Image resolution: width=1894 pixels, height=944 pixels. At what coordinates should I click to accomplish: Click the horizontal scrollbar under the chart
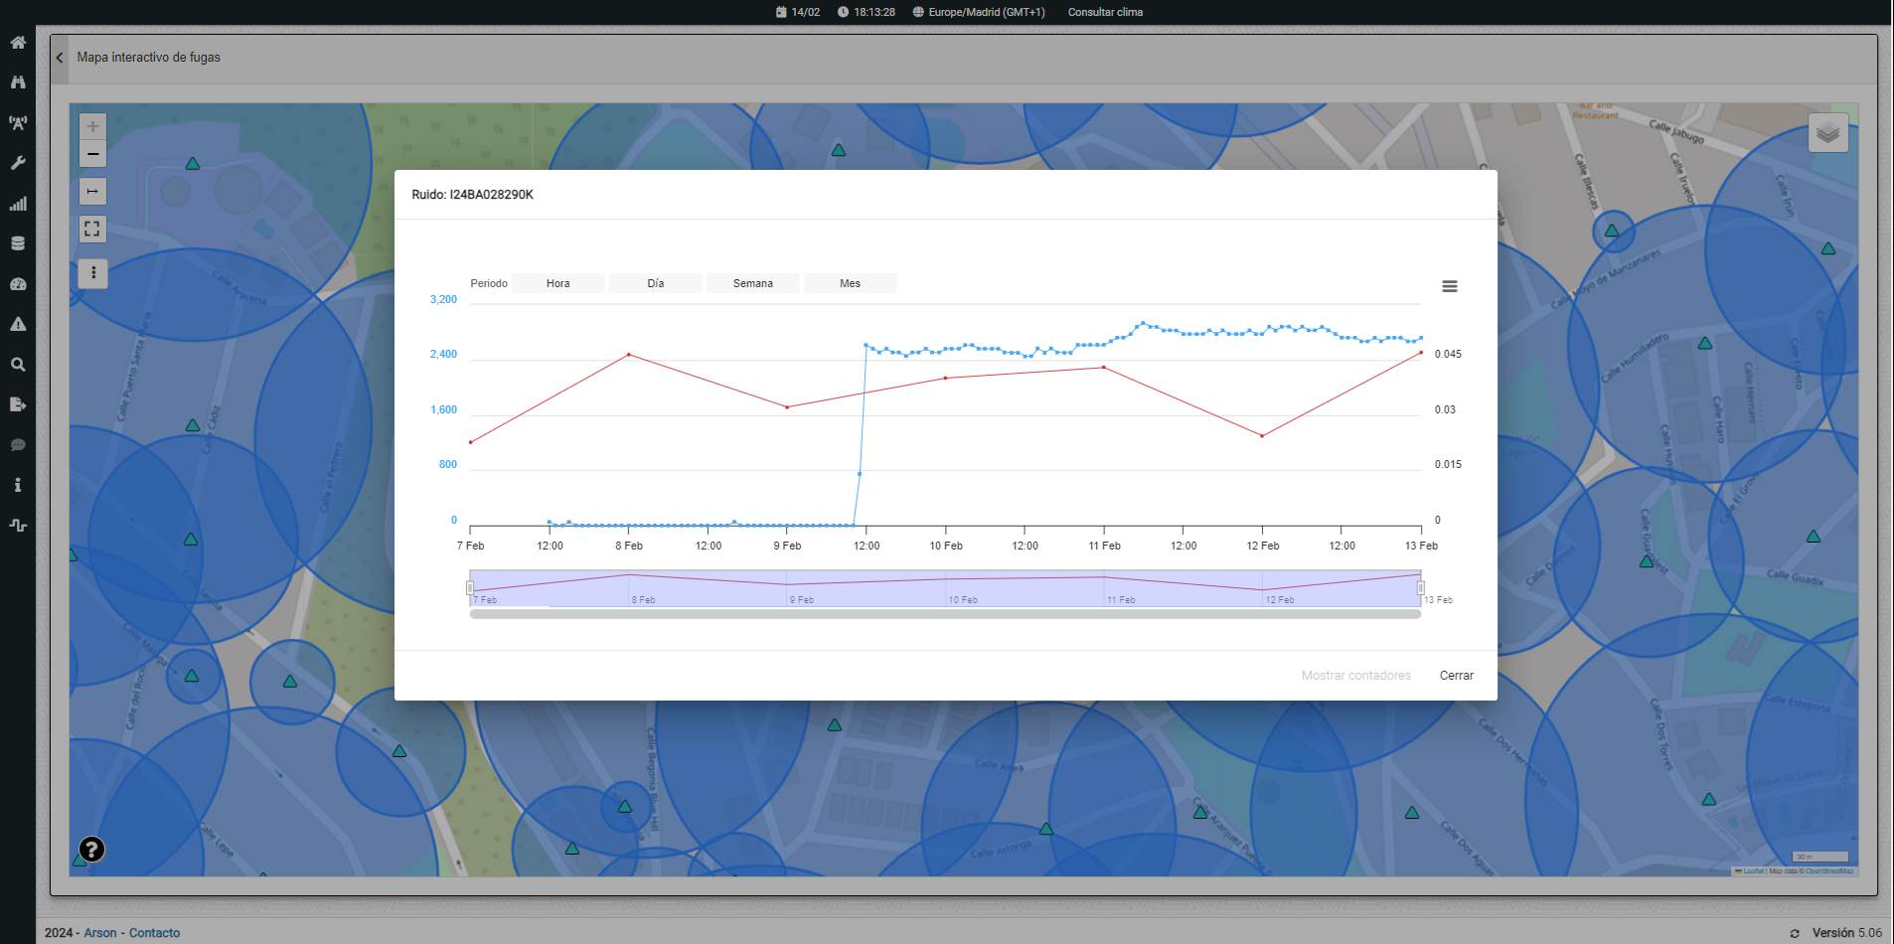944,614
